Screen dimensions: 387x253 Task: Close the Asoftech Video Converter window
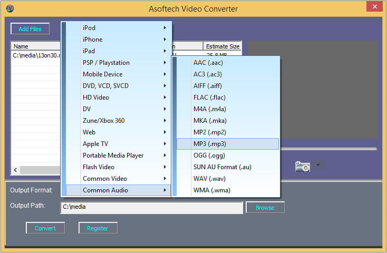click(x=374, y=7)
